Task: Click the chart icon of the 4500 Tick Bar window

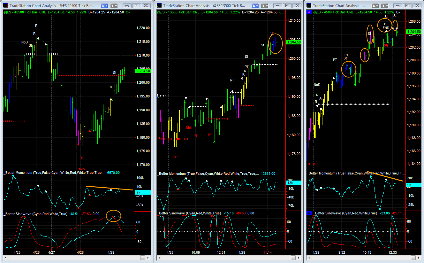Action: [x=309, y=5]
